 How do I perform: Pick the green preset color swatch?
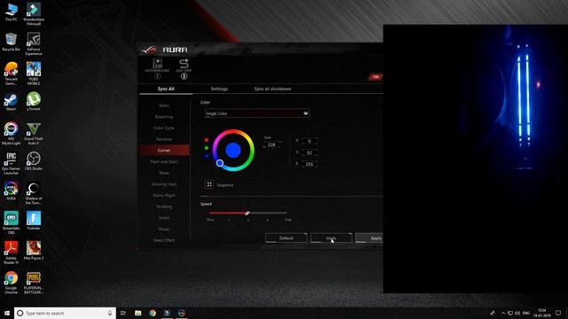(207, 148)
